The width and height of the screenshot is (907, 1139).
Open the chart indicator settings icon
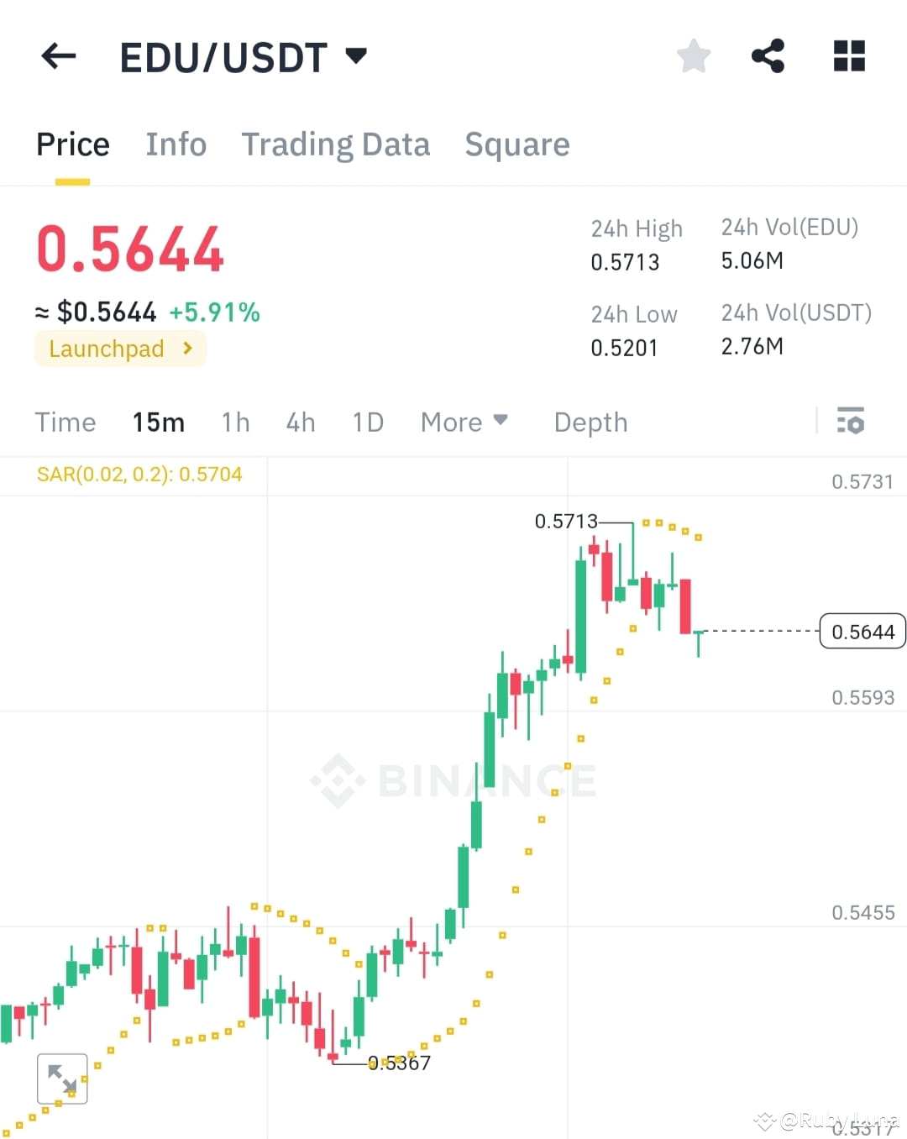click(851, 422)
